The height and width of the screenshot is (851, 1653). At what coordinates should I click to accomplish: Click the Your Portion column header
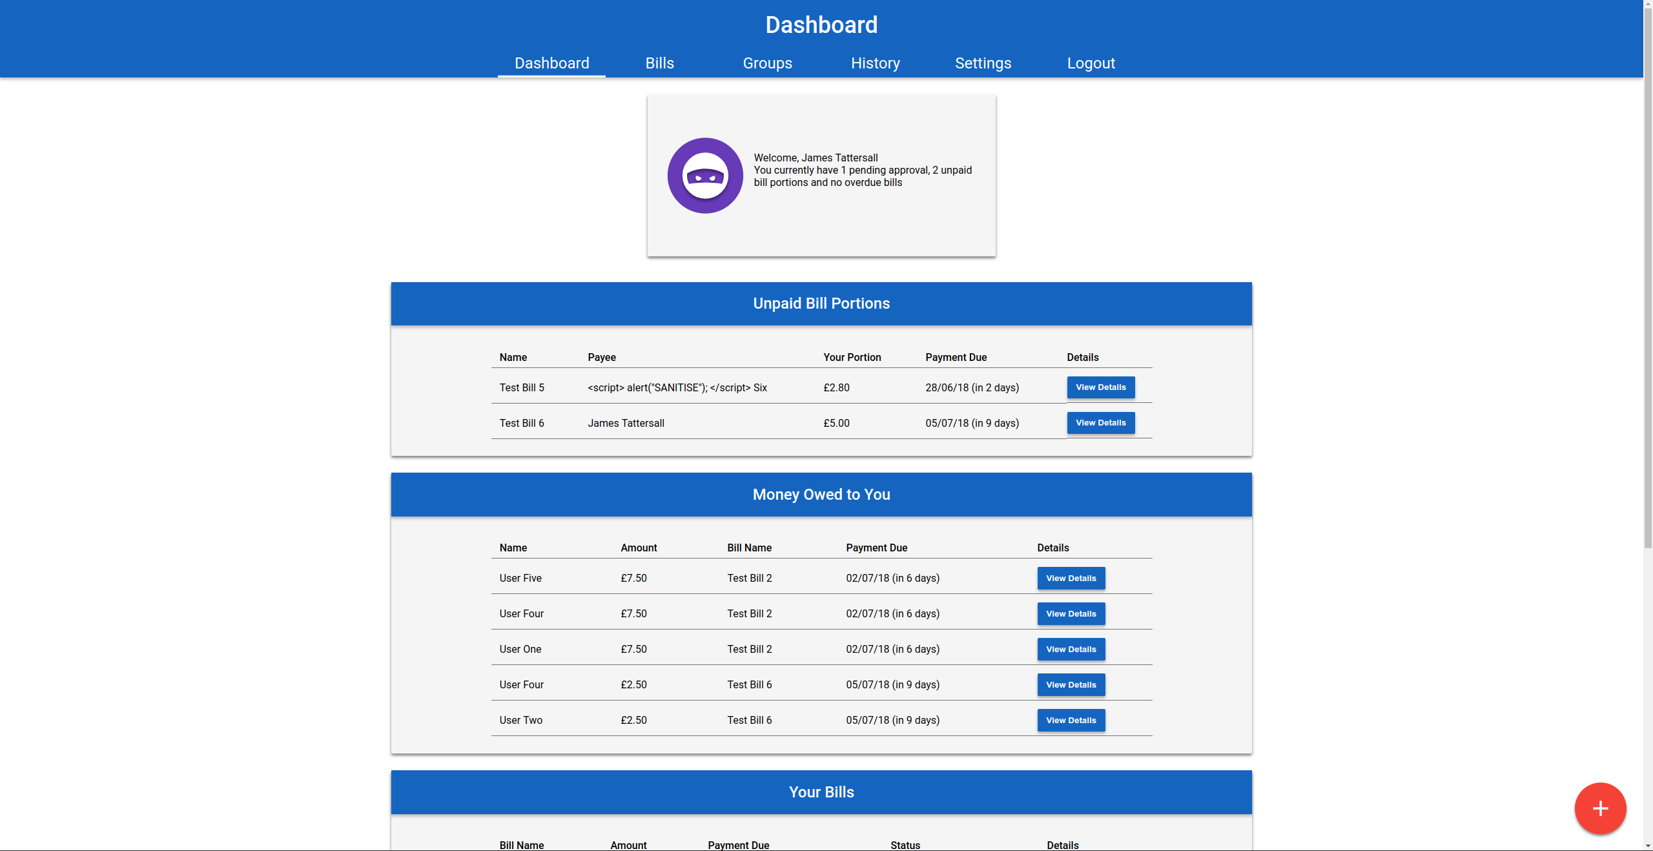[x=852, y=357]
